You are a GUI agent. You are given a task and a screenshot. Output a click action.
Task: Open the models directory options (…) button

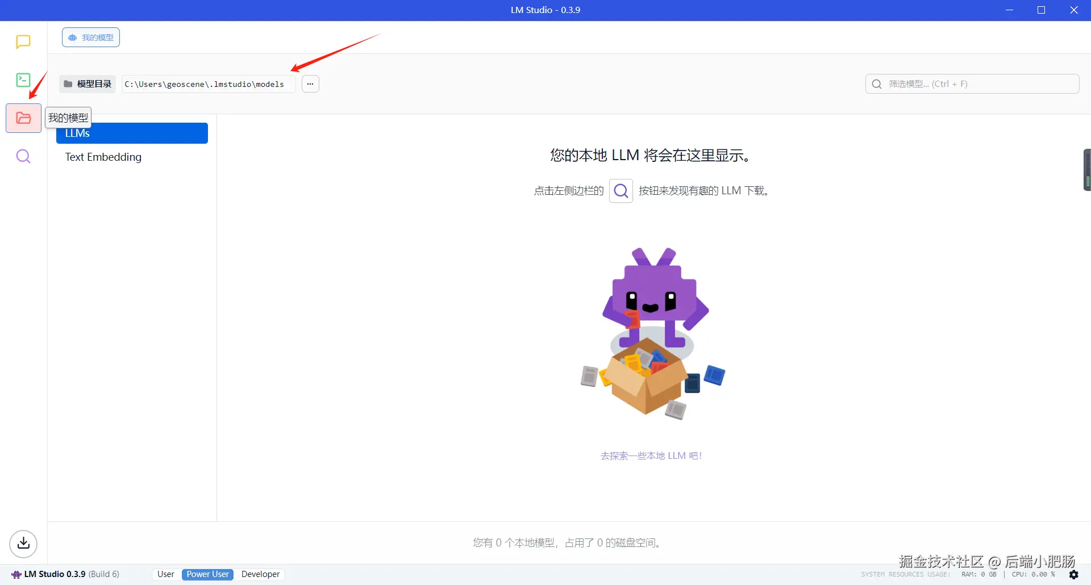310,84
